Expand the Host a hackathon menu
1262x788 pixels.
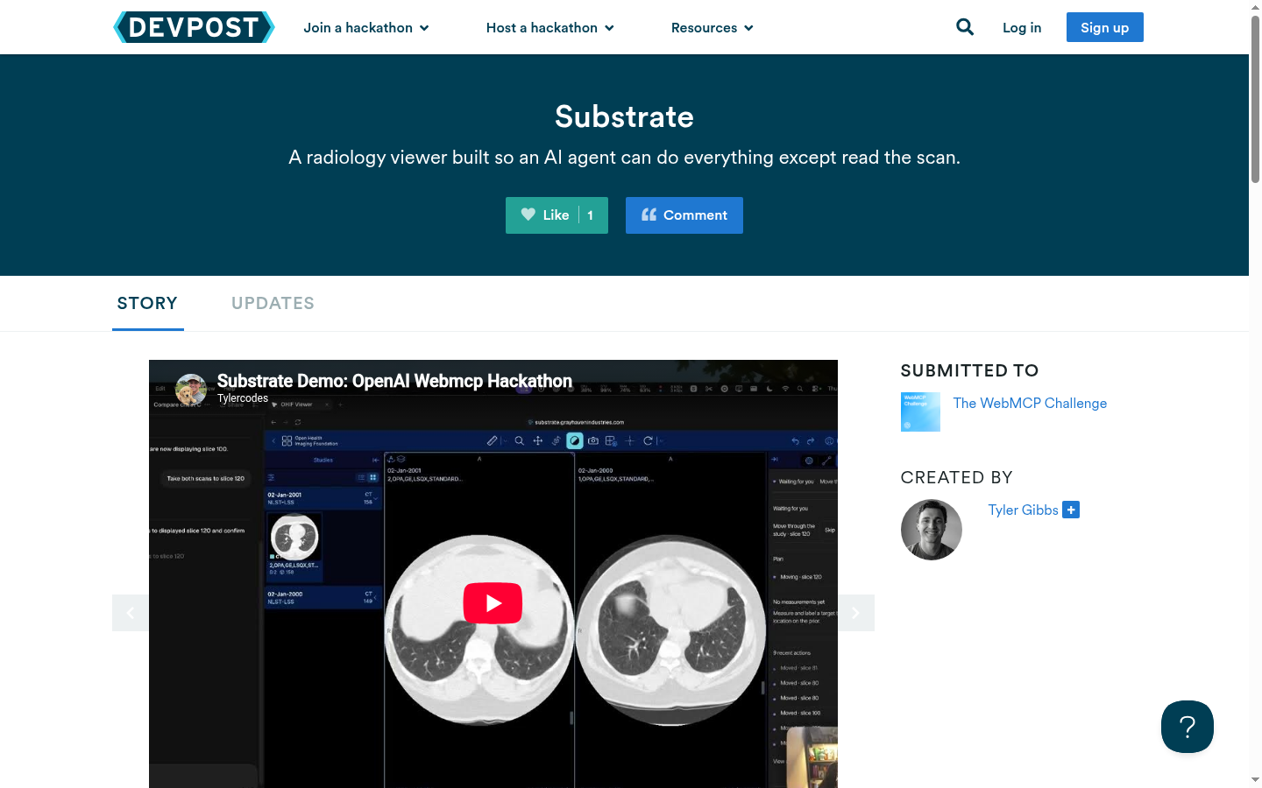pos(550,28)
